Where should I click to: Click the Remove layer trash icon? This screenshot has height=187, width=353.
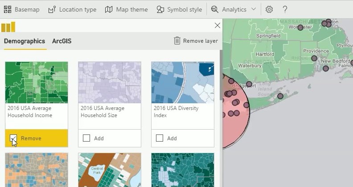pyautogui.click(x=177, y=41)
